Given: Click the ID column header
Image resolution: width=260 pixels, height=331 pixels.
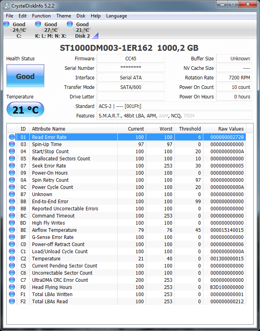Looking at the screenshot, I should [23, 129].
